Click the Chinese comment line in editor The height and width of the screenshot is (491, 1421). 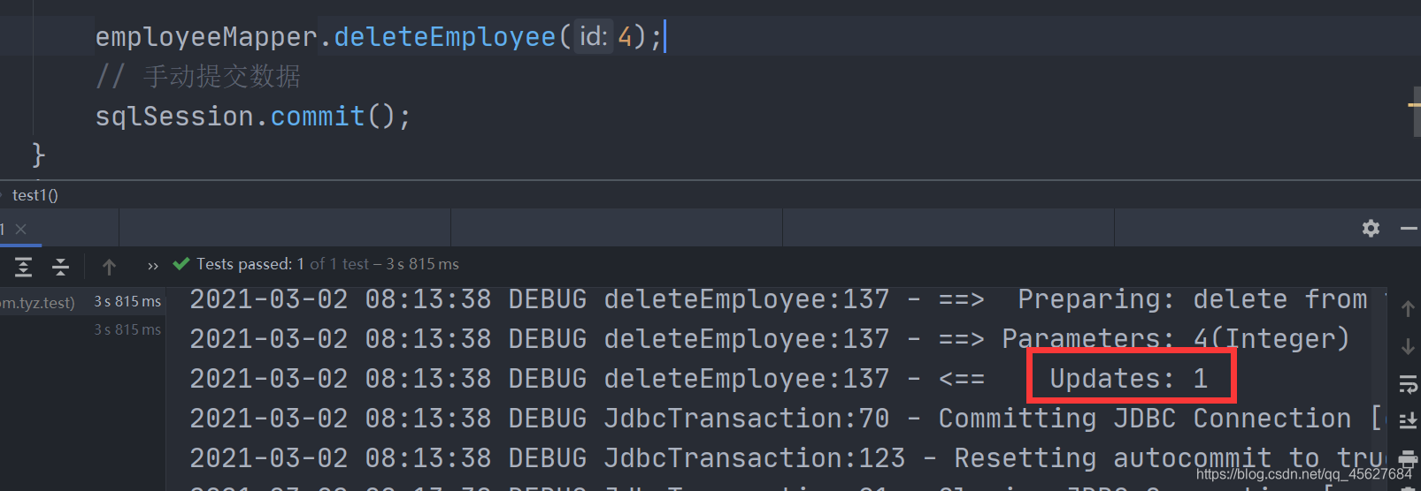[x=198, y=76]
